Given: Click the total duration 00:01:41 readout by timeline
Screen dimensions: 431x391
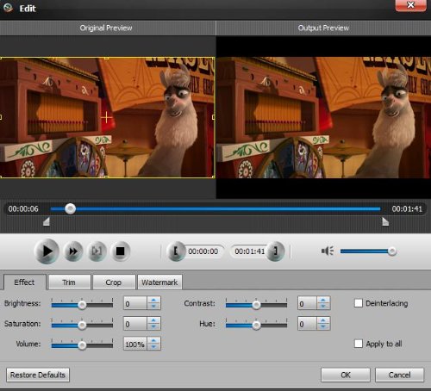Looking at the screenshot, I should pyautogui.click(x=407, y=208).
